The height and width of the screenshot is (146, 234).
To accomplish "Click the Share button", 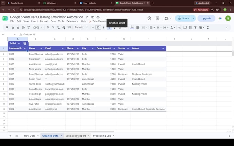I will pyautogui.click(x=183, y=18).
